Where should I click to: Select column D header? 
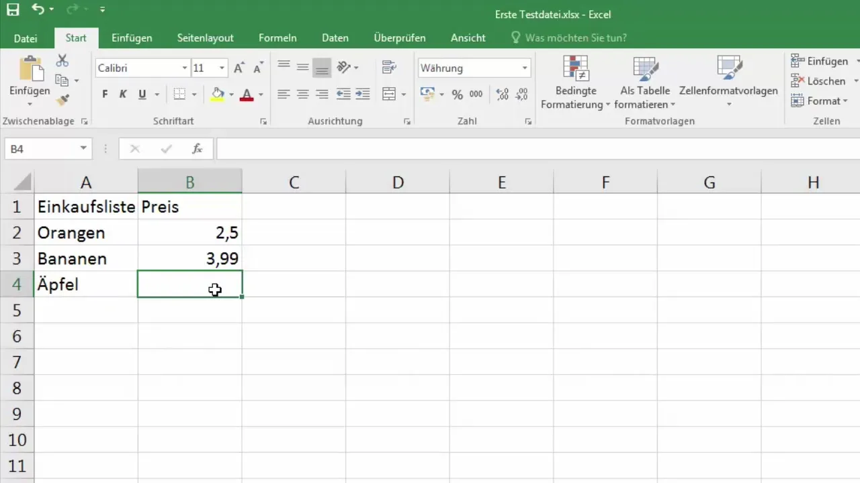click(x=398, y=182)
